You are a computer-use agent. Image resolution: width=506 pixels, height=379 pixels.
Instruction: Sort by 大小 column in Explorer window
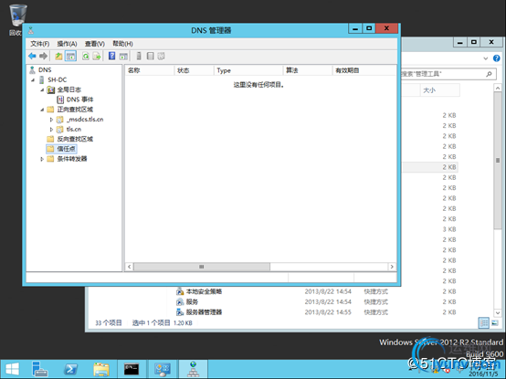tap(440, 90)
